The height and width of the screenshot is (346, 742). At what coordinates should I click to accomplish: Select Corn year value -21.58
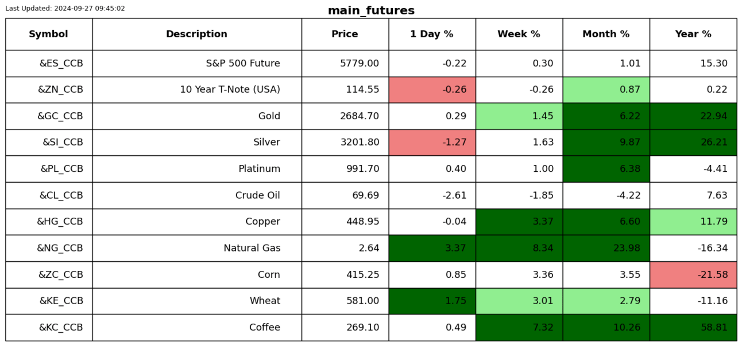pyautogui.click(x=693, y=275)
